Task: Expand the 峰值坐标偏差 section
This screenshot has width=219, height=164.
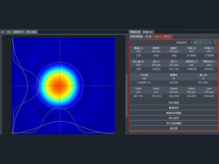Action: 174,113
